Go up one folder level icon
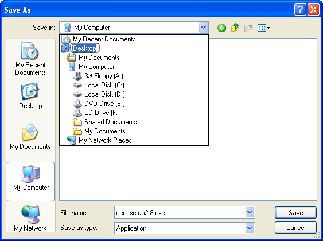 (x=235, y=28)
